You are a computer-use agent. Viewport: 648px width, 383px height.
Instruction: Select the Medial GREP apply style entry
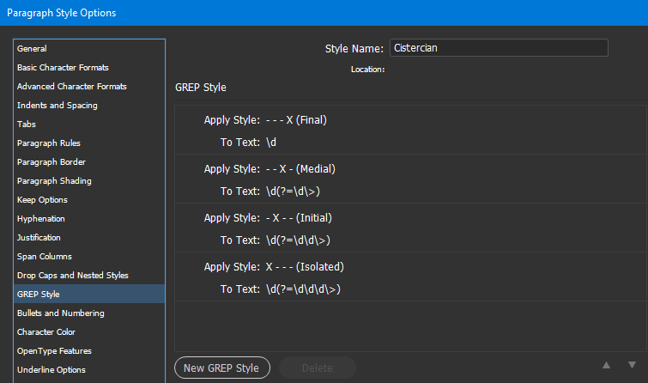[300, 169]
